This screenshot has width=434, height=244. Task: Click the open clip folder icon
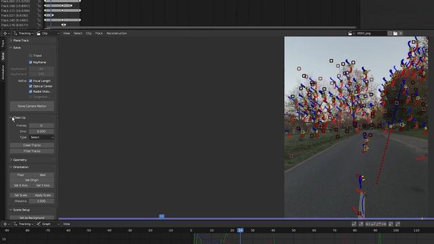click(395, 33)
